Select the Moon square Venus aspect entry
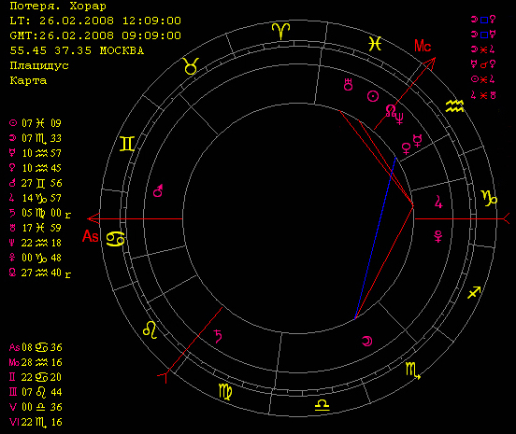The width and height of the screenshot is (516, 434). coord(483,20)
